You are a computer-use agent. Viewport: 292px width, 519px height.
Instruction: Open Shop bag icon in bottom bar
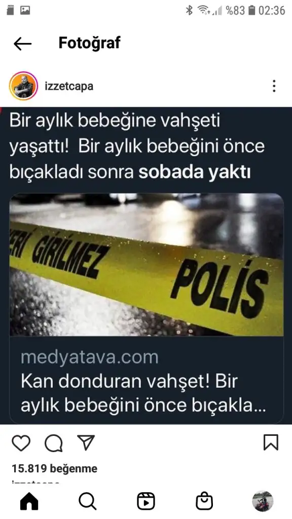coord(204,501)
